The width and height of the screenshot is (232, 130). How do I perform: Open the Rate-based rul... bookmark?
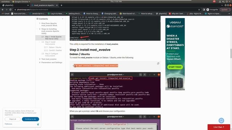128,14
